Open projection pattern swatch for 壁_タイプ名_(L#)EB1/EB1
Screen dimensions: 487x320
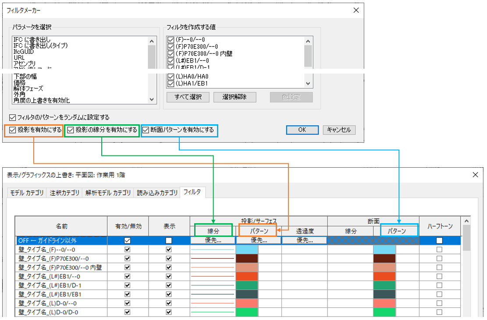click(247, 294)
